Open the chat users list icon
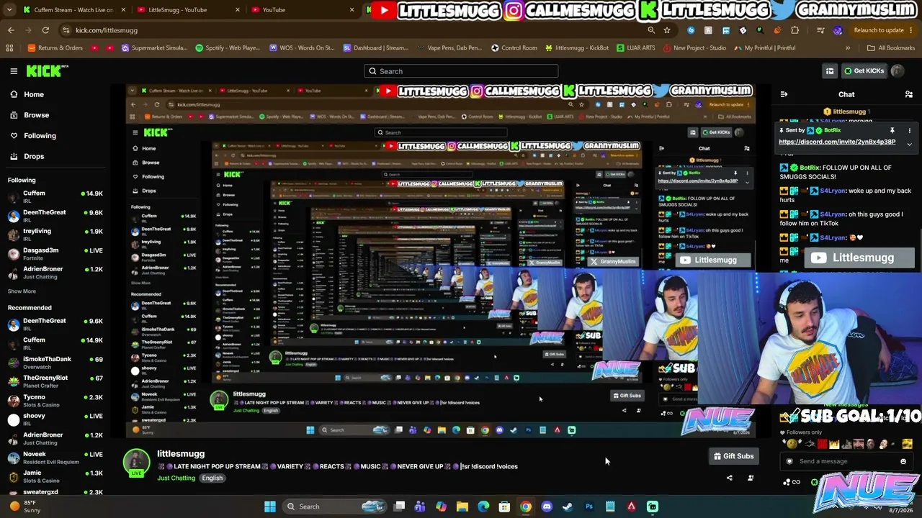922x518 pixels. [x=909, y=94]
